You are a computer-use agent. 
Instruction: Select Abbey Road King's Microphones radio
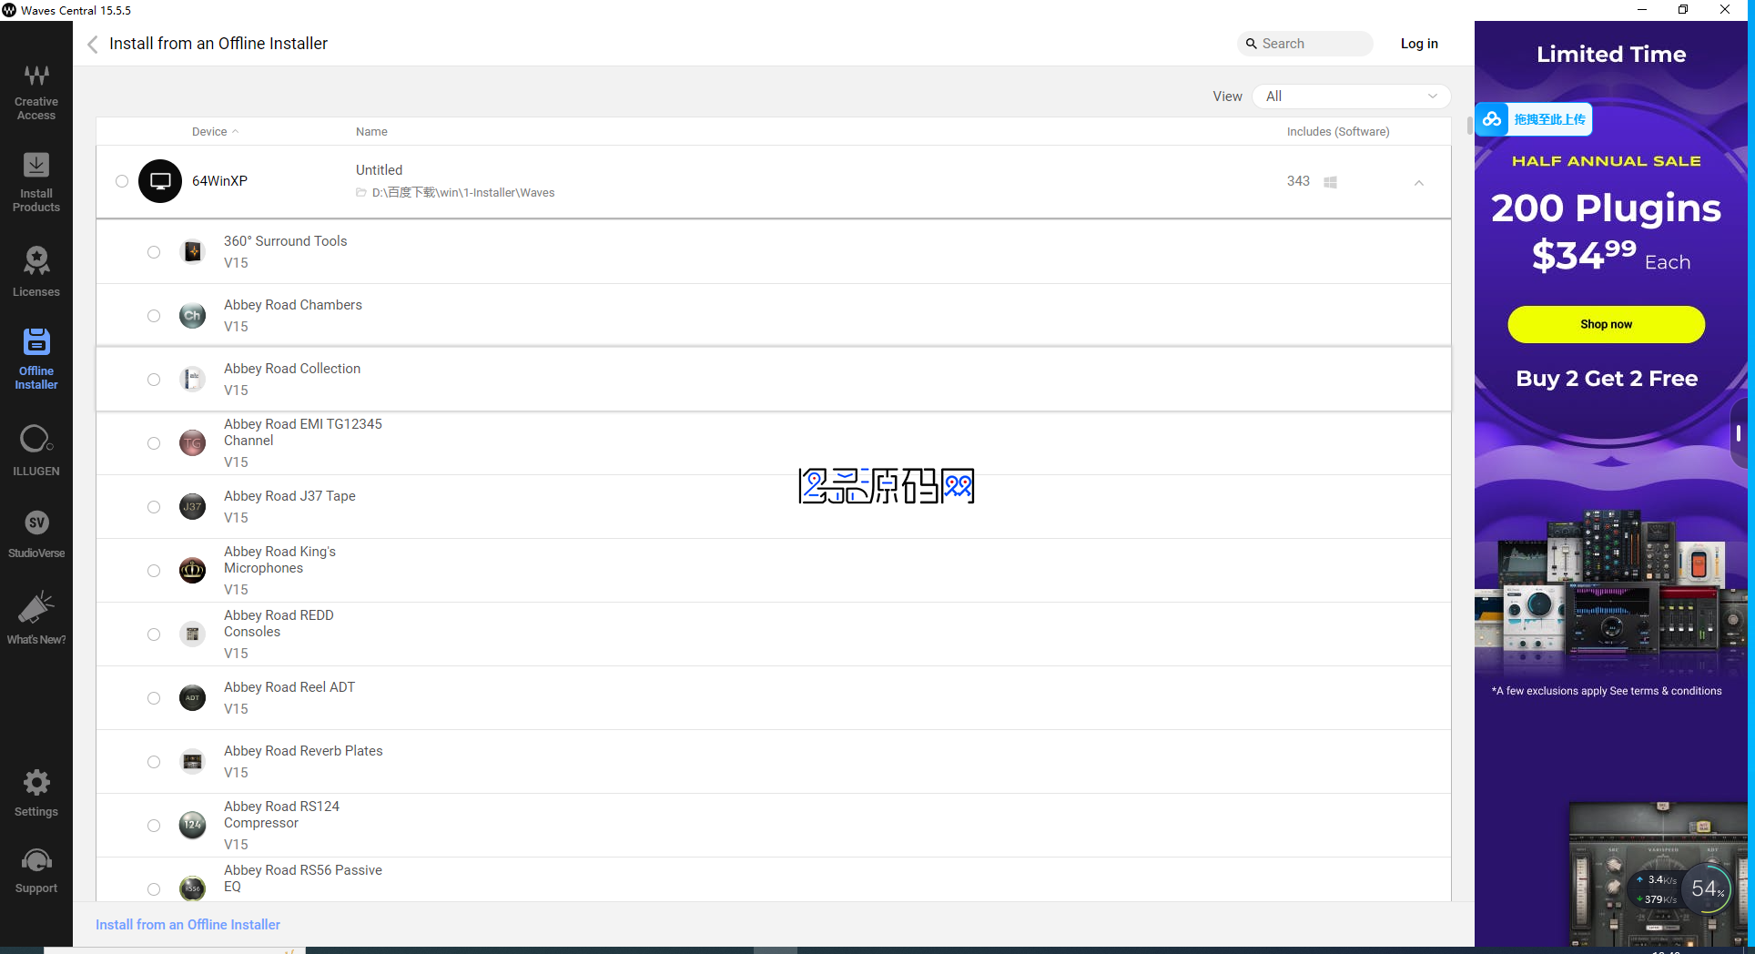point(154,571)
